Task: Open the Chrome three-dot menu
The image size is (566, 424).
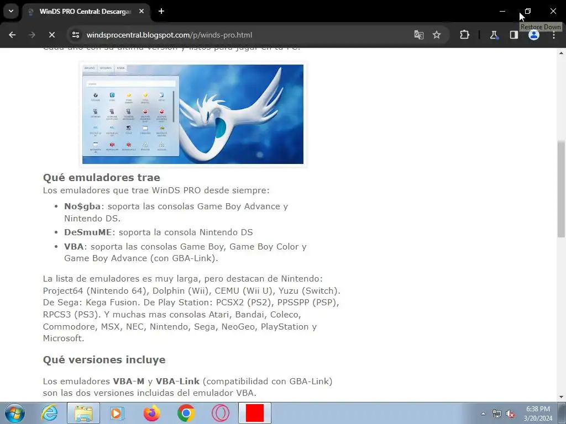Action: [x=554, y=35]
